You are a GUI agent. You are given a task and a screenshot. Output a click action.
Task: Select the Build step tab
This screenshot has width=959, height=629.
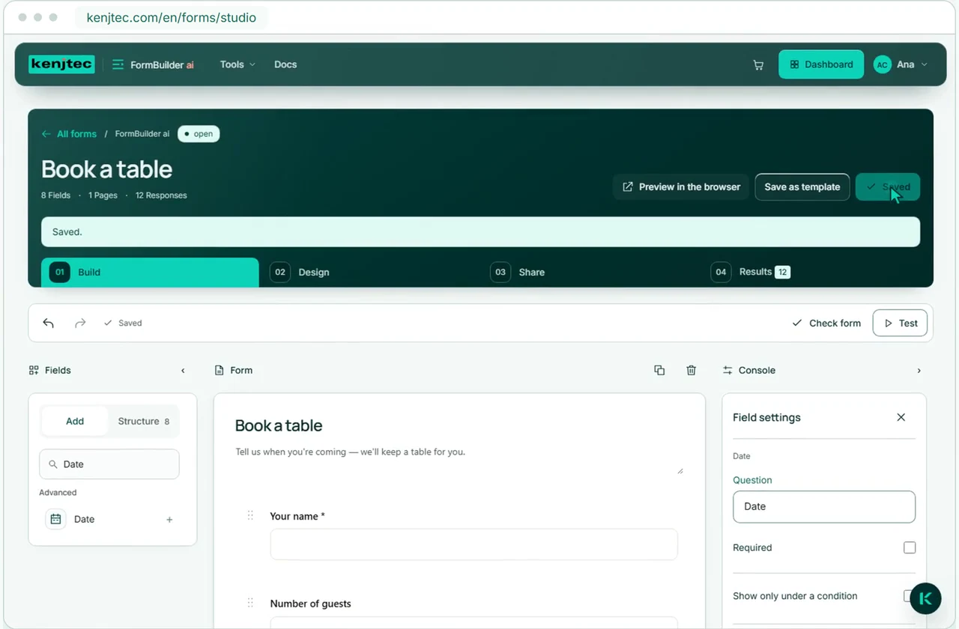tap(150, 273)
